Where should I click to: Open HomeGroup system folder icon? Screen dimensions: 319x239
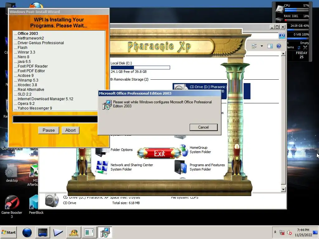point(184,150)
